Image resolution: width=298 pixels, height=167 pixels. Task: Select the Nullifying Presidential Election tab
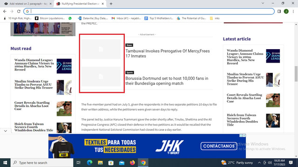click(80, 4)
